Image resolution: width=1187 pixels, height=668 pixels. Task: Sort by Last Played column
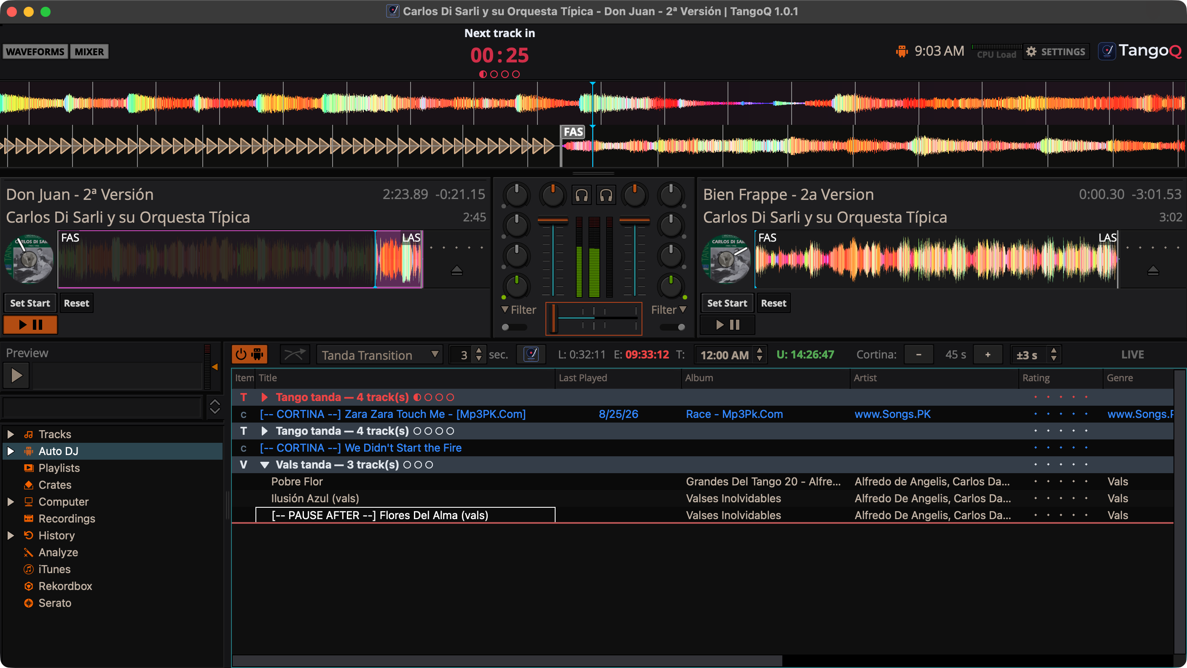point(618,377)
